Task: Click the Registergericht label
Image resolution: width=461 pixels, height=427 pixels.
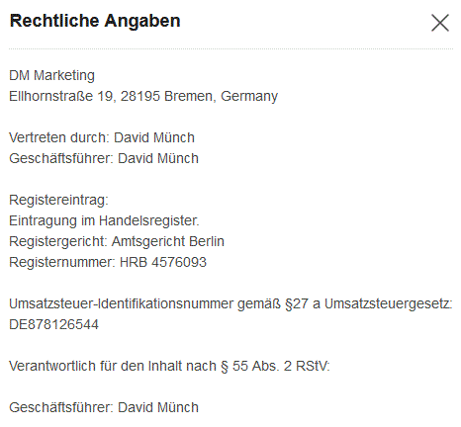Action: point(58,241)
